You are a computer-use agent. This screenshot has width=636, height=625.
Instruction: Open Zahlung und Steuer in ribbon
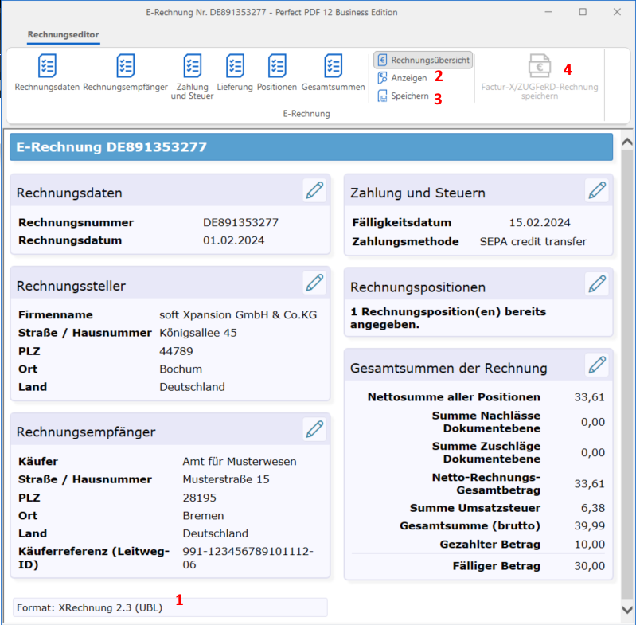(192, 72)
